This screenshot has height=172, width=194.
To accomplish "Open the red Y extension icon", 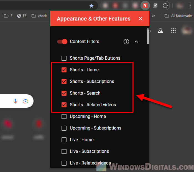I will [145, 6].
